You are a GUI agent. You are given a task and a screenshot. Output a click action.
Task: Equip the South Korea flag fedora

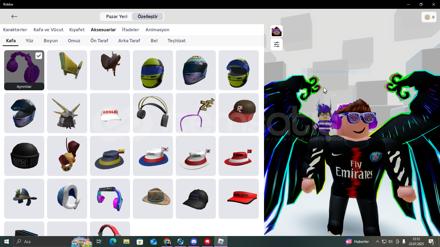[153, 156]
